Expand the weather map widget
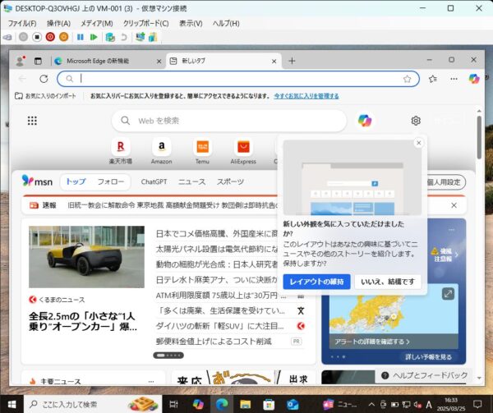Screen dimensions: 493x413 tap(448, 294)
